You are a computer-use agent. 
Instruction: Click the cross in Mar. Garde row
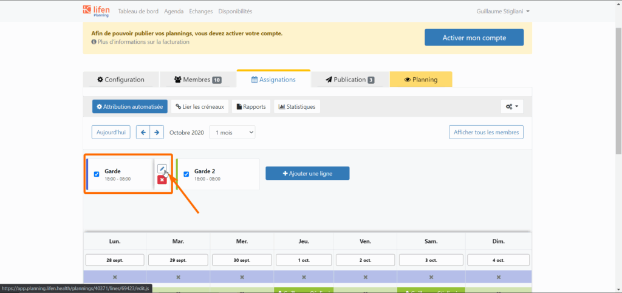[x=178, y=277]
